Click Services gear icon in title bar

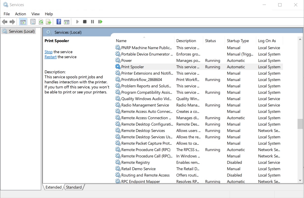click(x=5, y=5)
